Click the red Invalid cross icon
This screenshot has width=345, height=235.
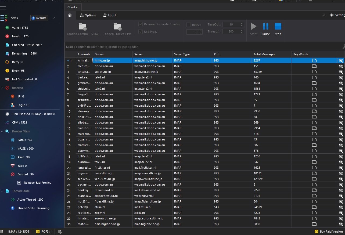point(7,36)
